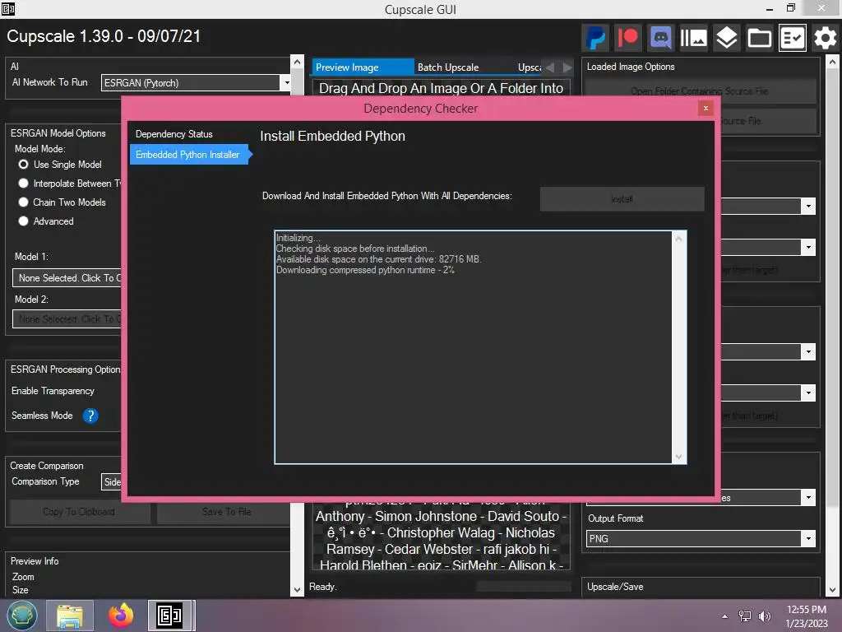
Task: Click log scrollbar down arrow
Action: 678,457
